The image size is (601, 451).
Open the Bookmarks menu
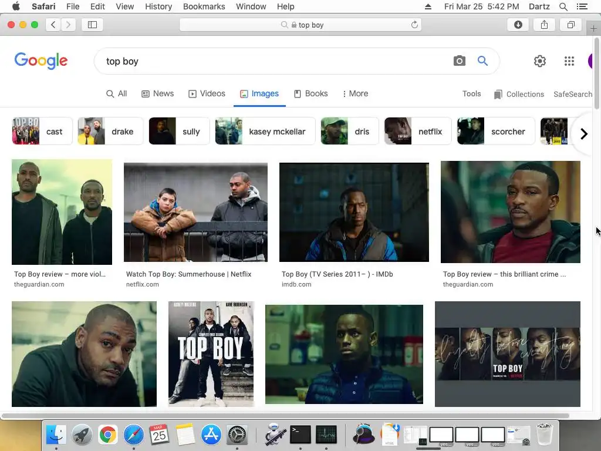[x=204, y=6]
